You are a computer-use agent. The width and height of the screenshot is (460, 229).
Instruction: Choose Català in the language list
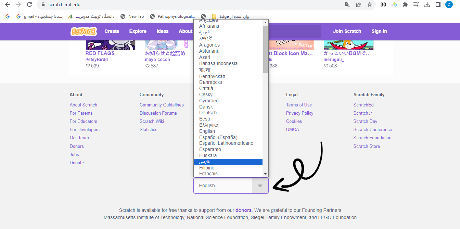click(228, 88)
